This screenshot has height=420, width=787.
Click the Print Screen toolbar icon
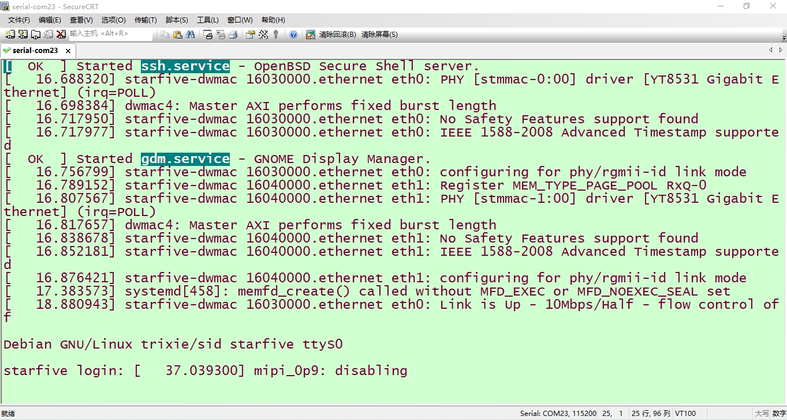click(x=208, y=35)
